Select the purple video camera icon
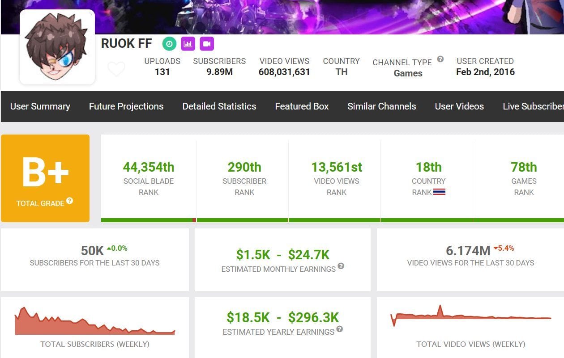Viewport: 564px width, 358px height. [x=206, y=43]
